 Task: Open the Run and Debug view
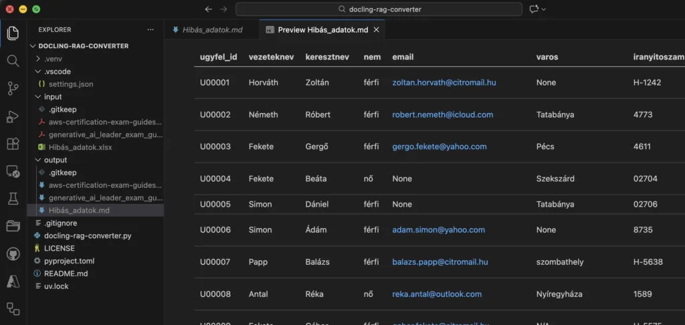point(13,116)
